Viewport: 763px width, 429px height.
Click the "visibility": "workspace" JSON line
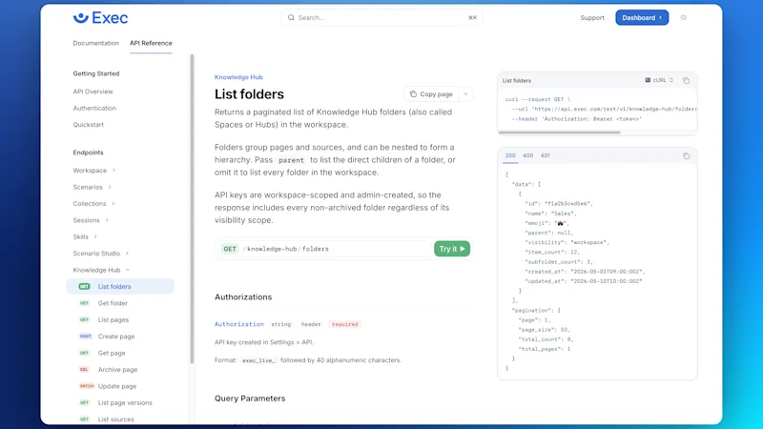click(x=567, y=242)
